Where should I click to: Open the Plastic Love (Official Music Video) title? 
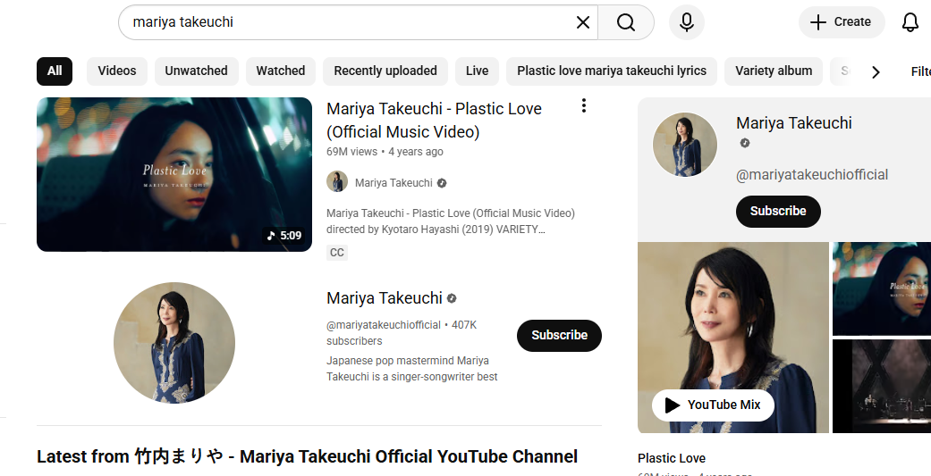434,121
